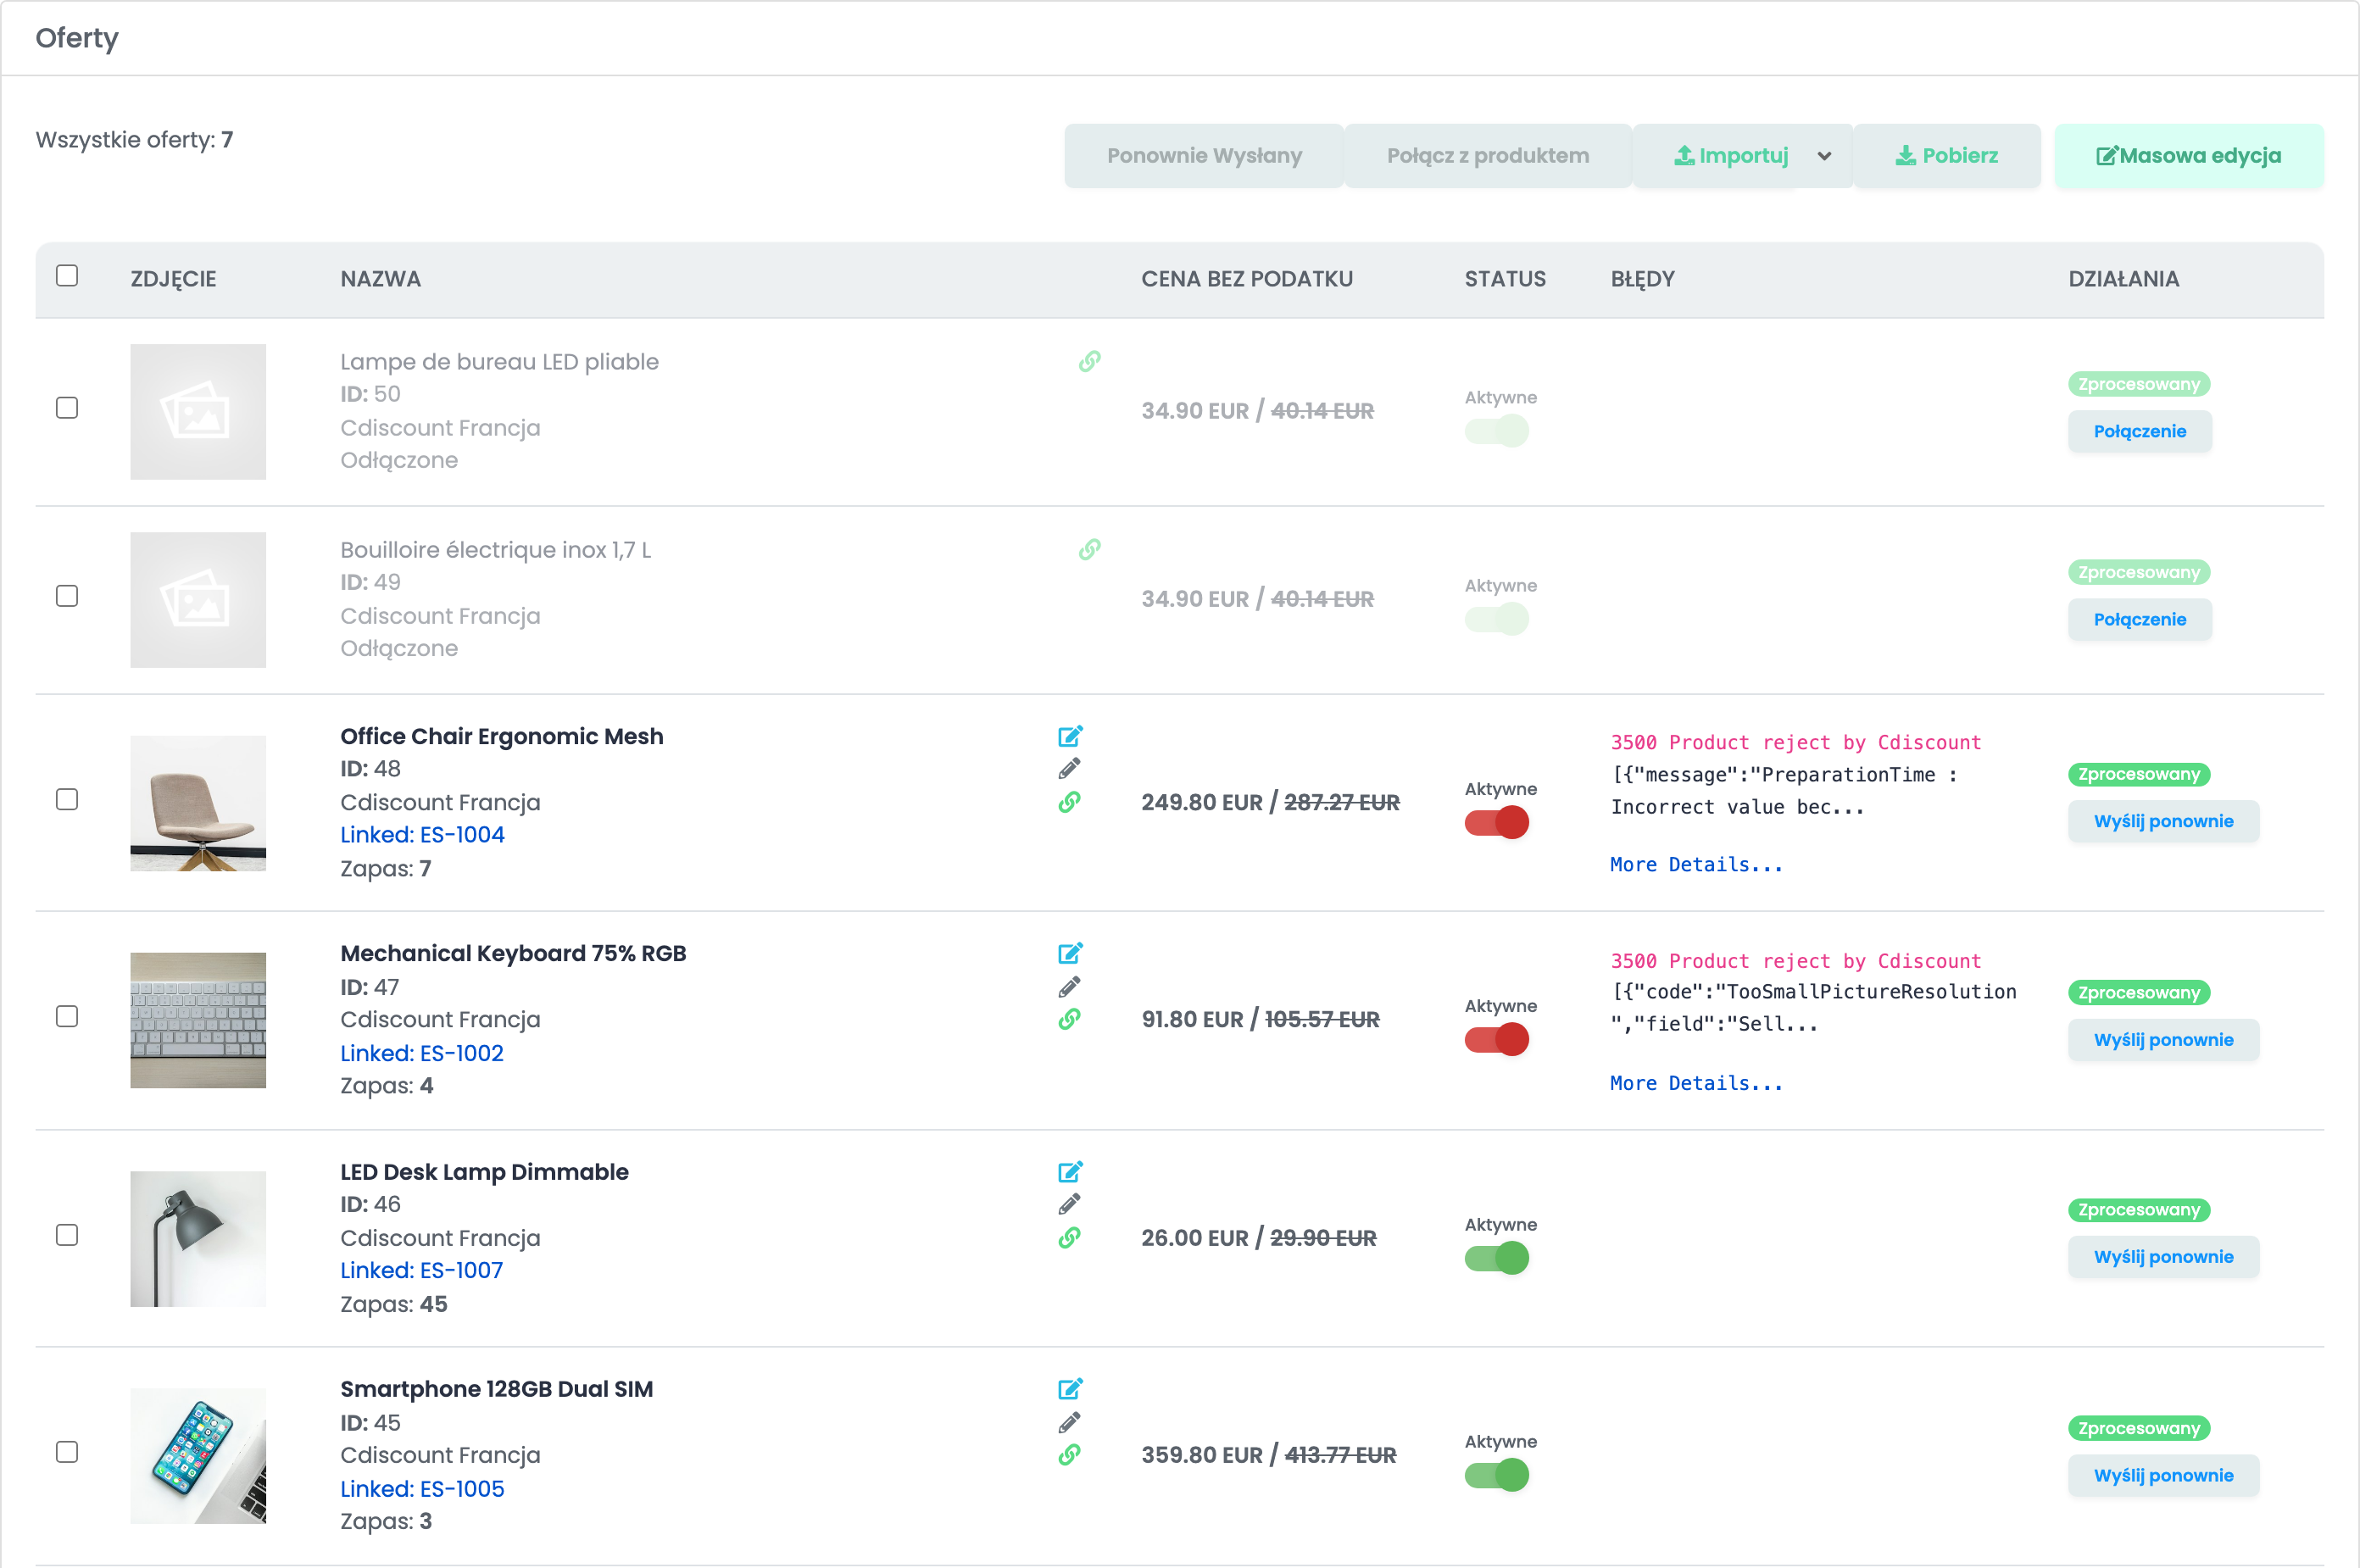Toggle Aktywne switch for Office Chair offer
The image size is (2360, 1568).
click(1496, 823)
